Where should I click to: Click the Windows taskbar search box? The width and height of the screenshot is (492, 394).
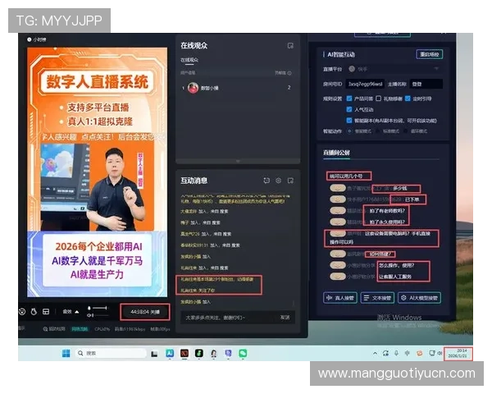click(x=111, y=354)
